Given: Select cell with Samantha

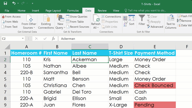Looking at the screenshot, I should (57, 72).
